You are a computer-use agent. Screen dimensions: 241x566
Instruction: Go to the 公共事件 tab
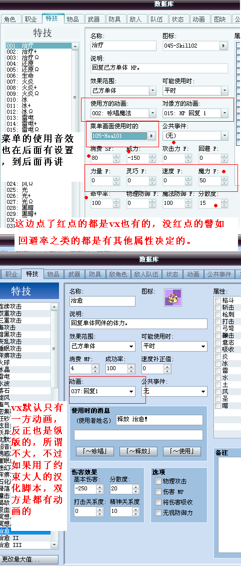(x=219, y=274)
